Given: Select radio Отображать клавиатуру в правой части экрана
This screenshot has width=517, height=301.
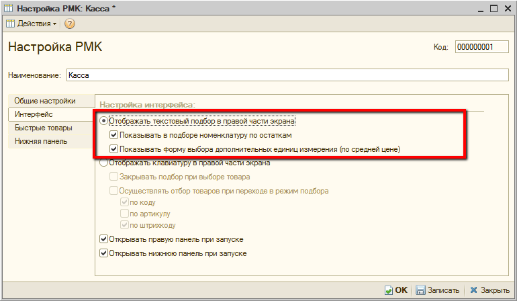Looking at the screenshot, I should coord(103,163).
